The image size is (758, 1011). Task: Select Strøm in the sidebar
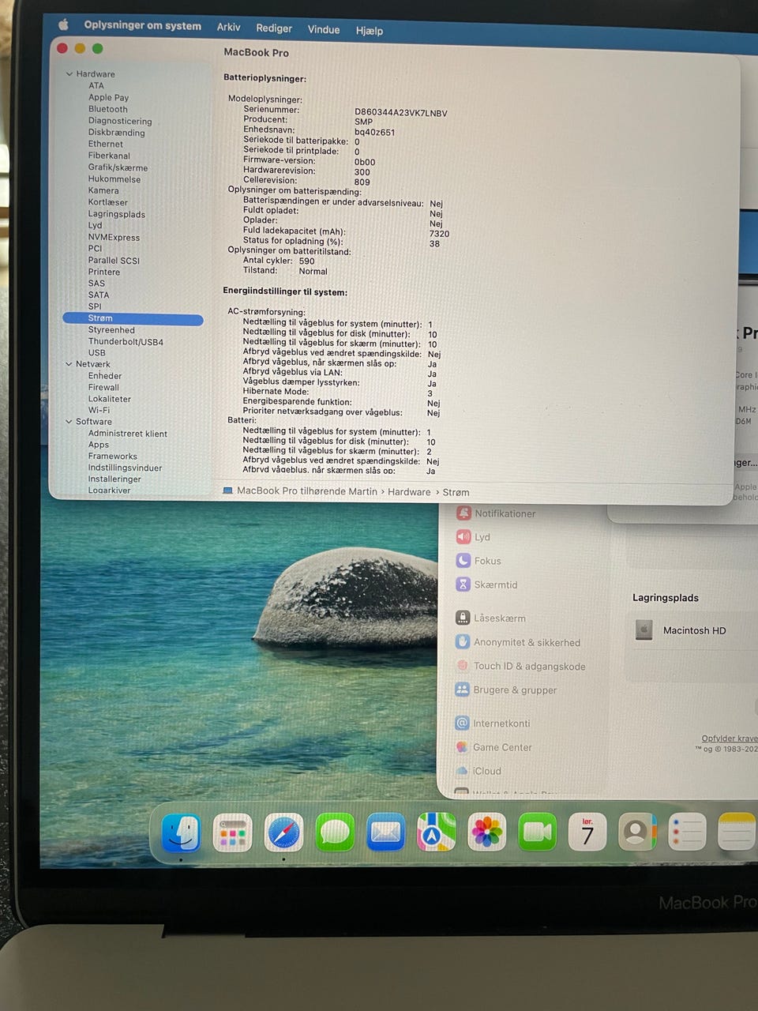click(x=133, y=318)
